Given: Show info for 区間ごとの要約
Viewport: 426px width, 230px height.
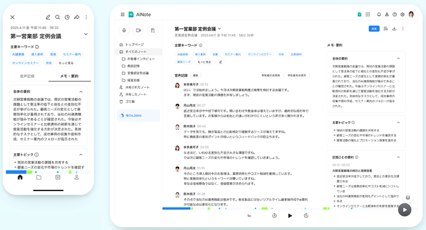Looking at the screenshot, I should coord(356,157).
